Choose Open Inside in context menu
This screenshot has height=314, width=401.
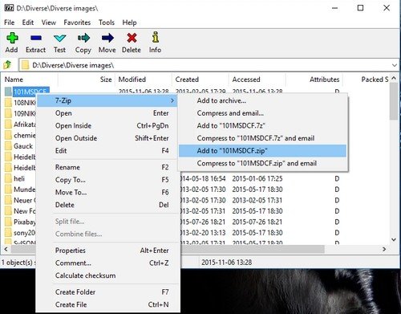click(x=107, y=126)
